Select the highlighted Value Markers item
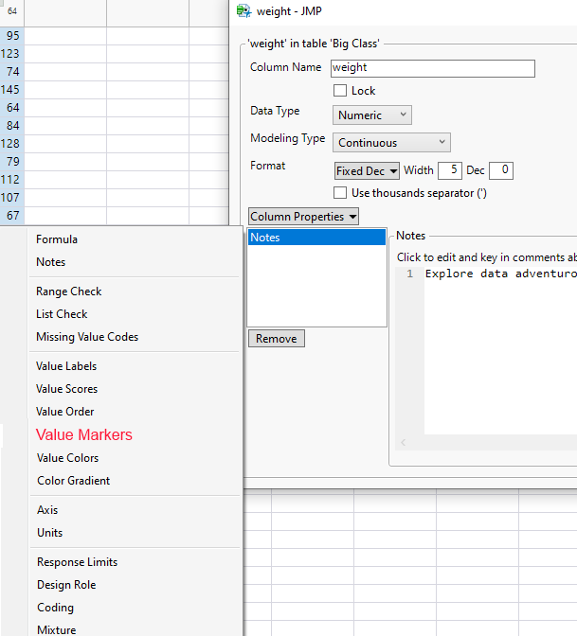The width and height of the screenshot is (577, 636). point(84,434)
